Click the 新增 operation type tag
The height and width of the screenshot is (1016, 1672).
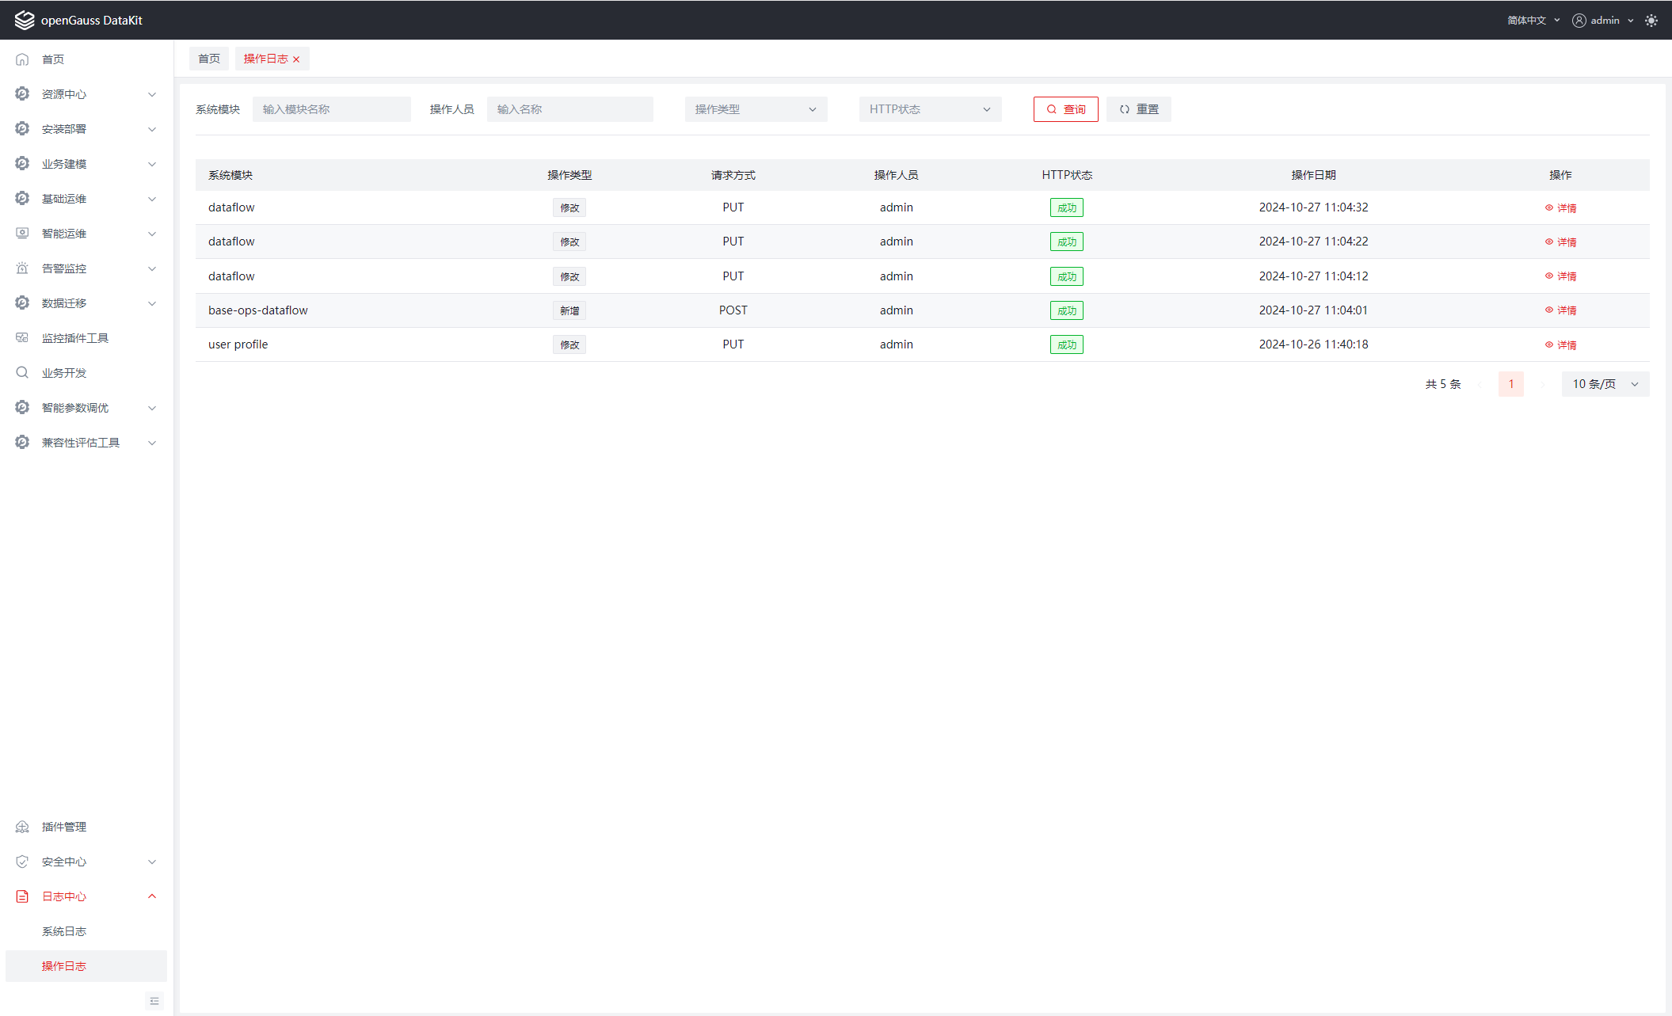click(x=569, y=310)
